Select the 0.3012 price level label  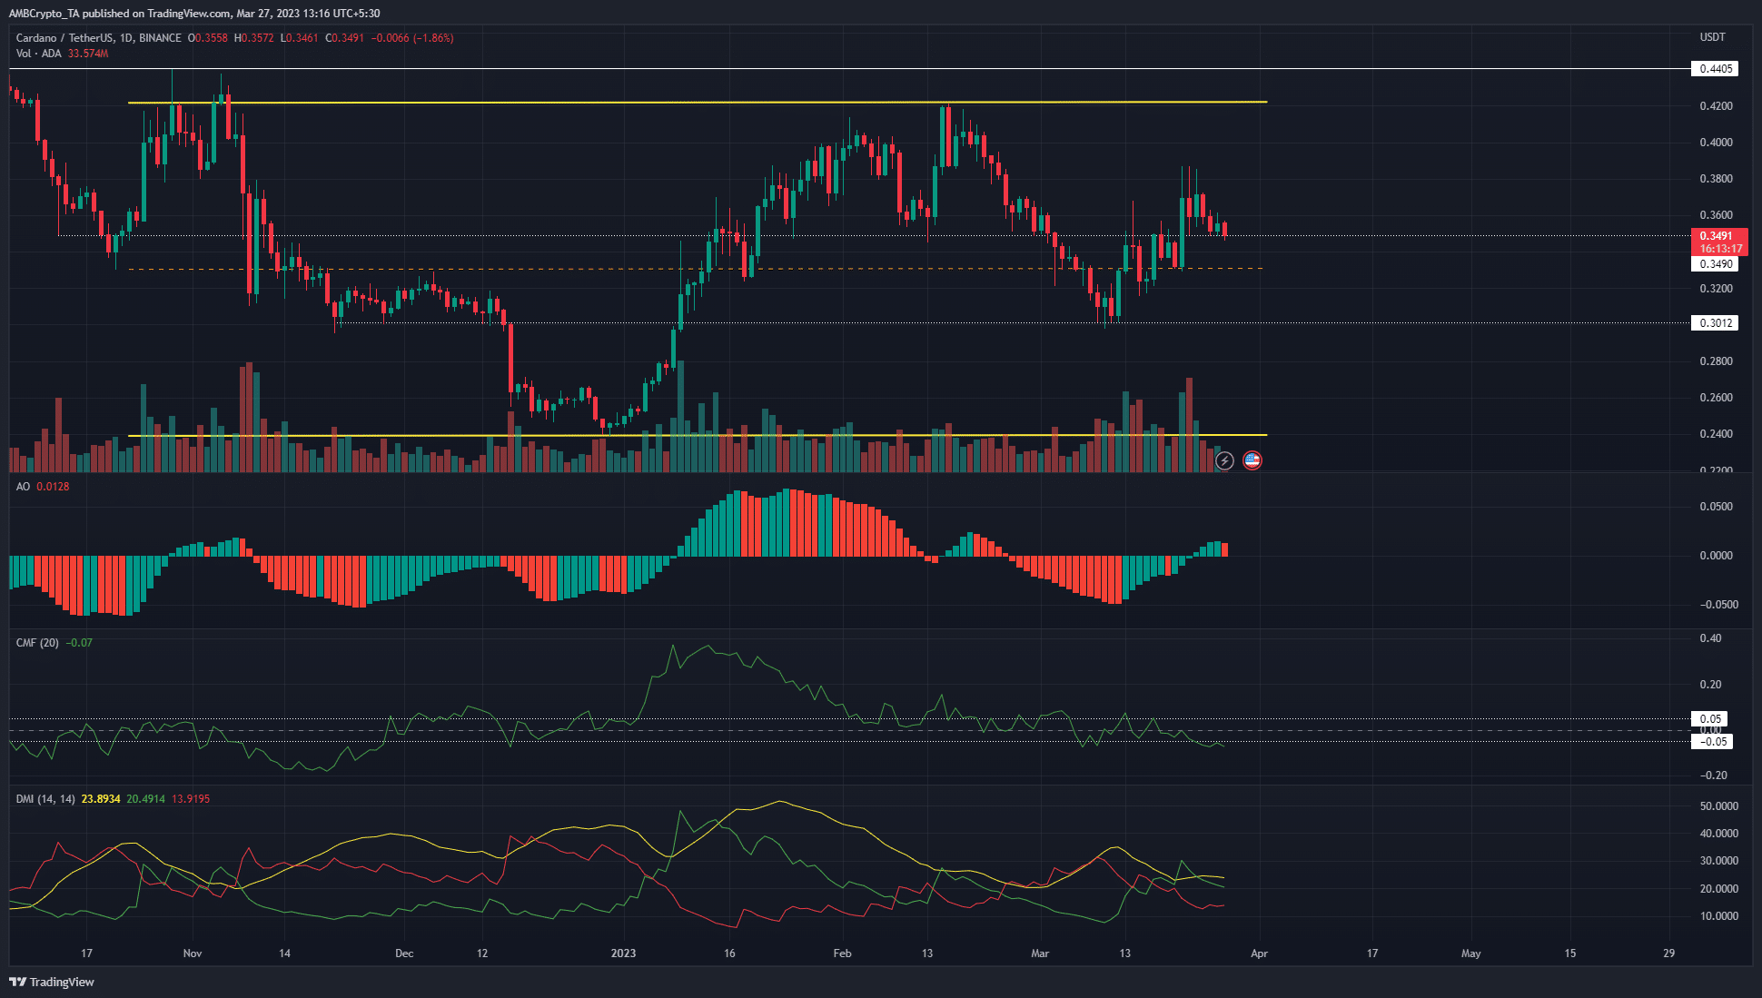1717,322
